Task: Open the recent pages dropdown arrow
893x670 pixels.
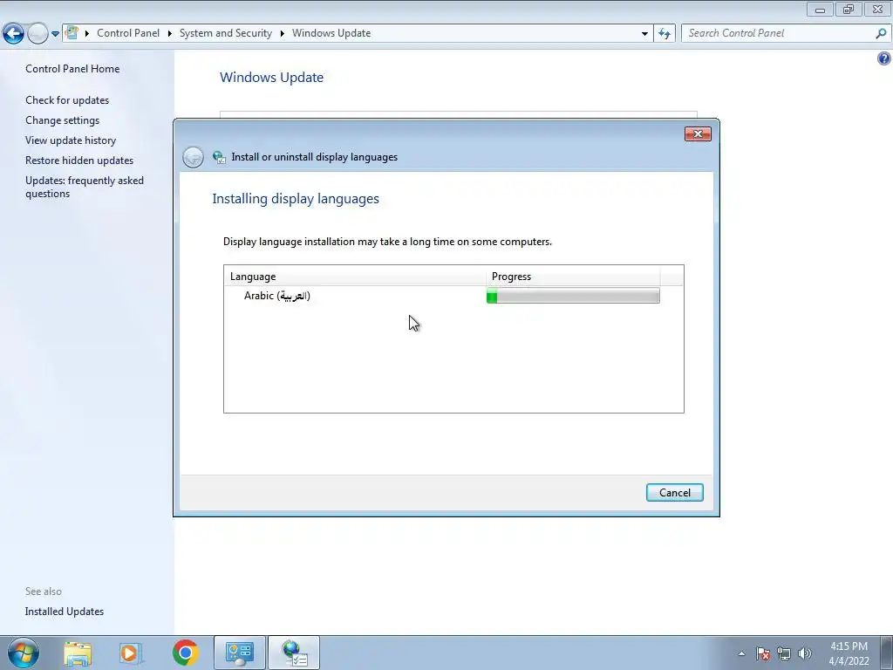Action: [x=55, y=34]
